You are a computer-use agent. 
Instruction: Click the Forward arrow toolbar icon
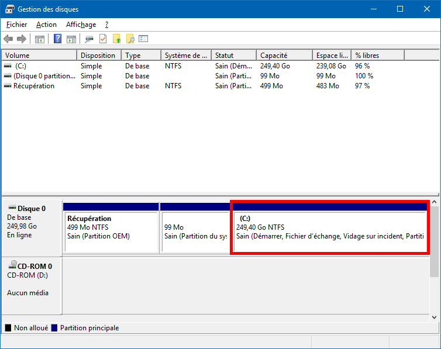coord(22,39)
